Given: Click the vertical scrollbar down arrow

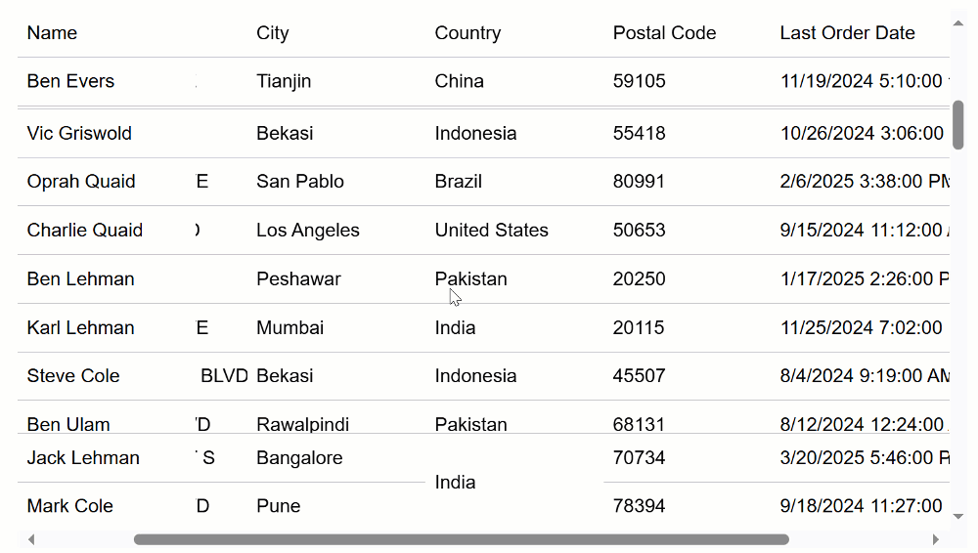Looking at the screenshot, I should tap(958, 516).
